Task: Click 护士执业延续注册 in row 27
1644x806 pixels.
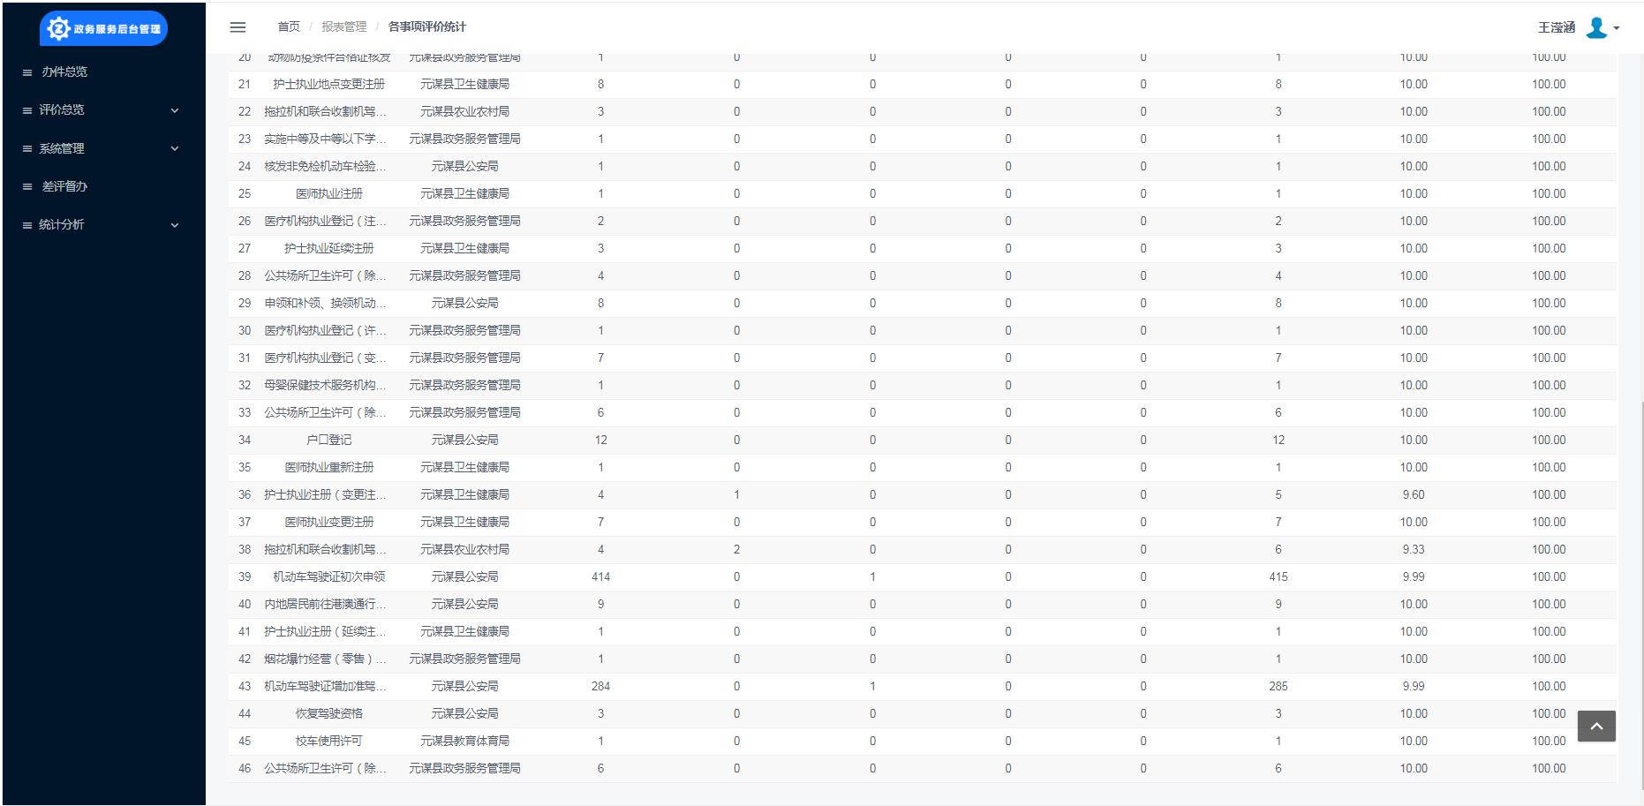Action: coord(329,249)
